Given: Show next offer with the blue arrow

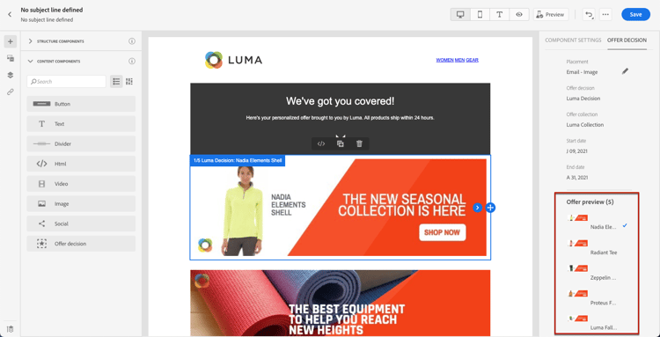Looking at the screenshot, I should [x=477, y=208].
